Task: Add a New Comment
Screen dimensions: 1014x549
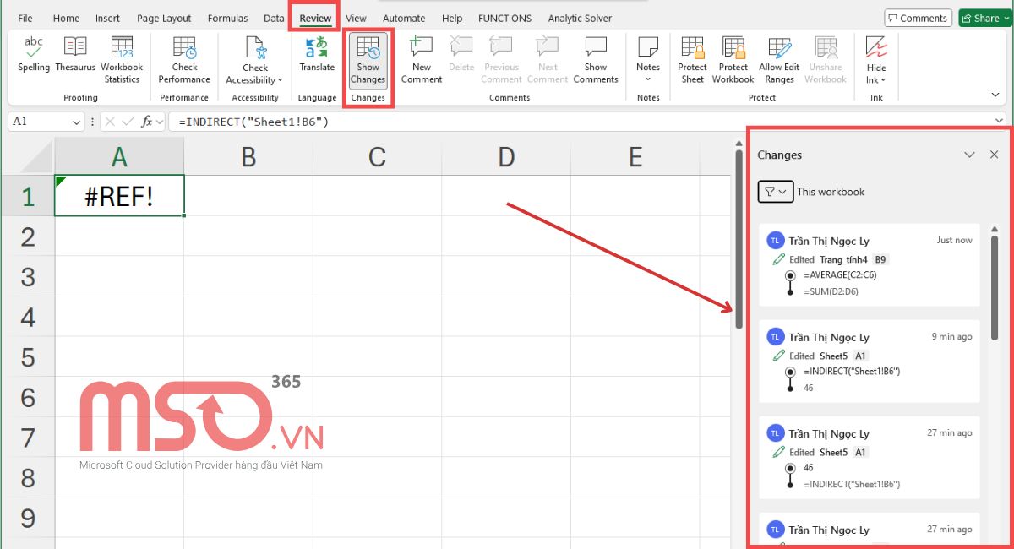Action: click(x=422, y=60)
